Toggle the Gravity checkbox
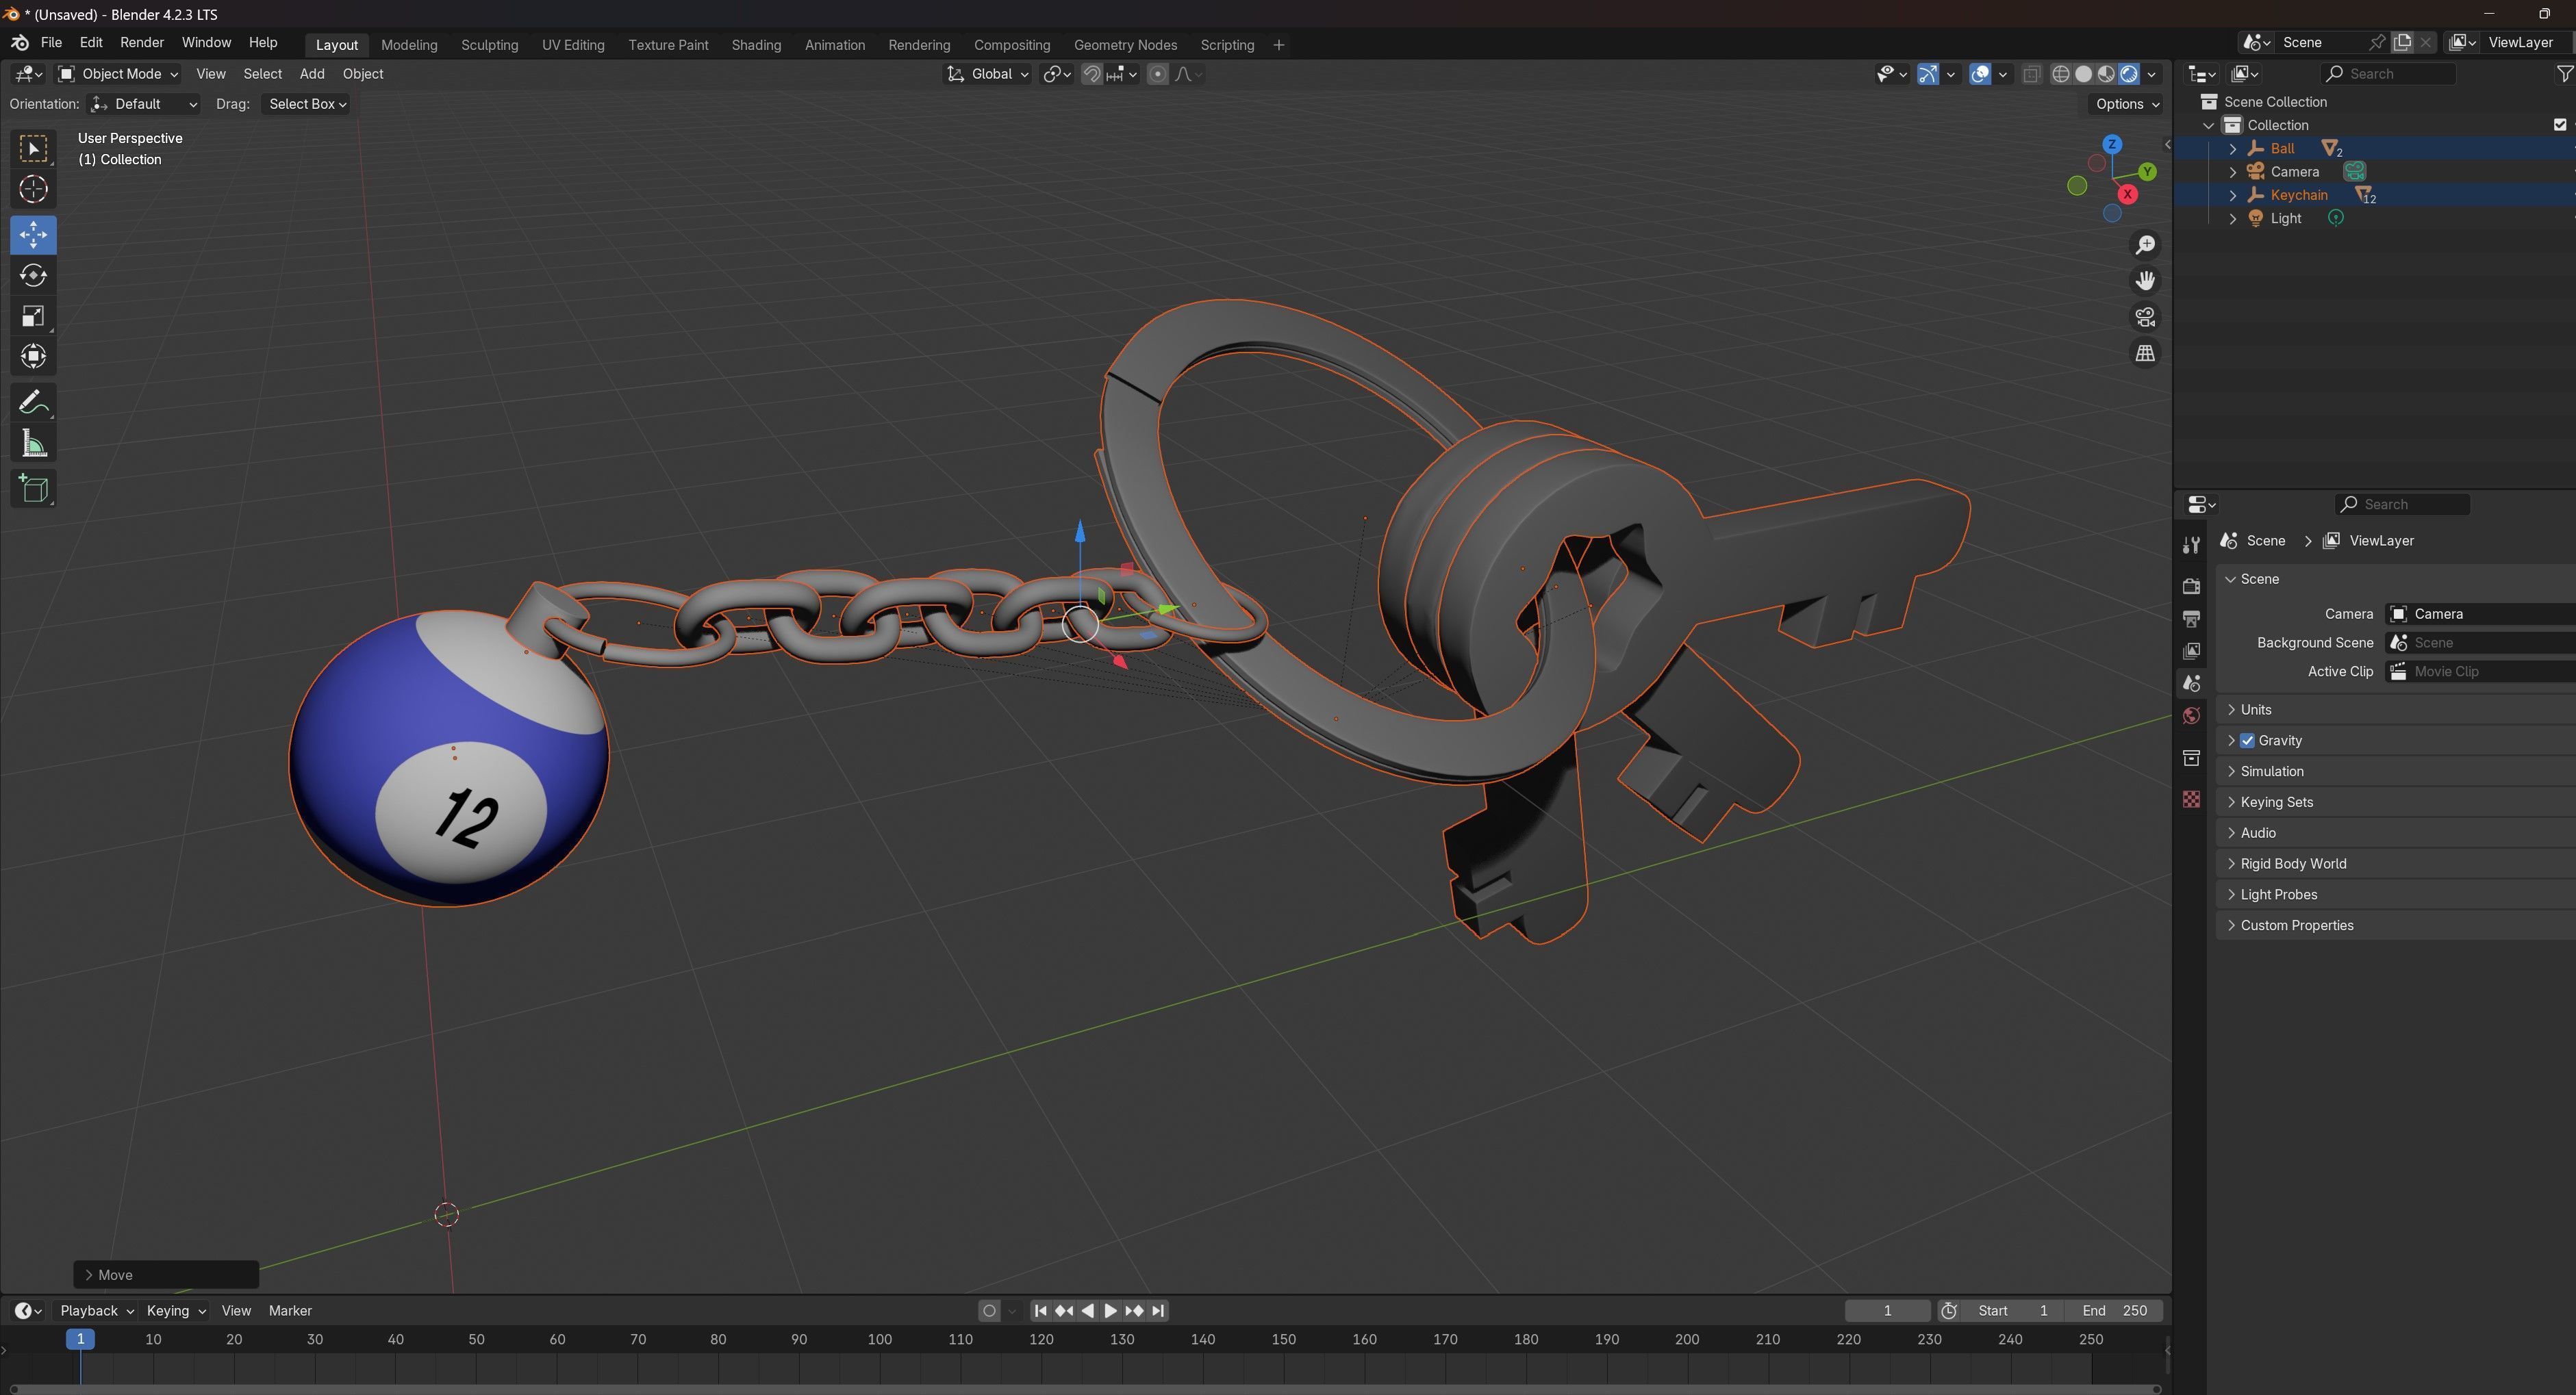 click(x=2247, y=741)
